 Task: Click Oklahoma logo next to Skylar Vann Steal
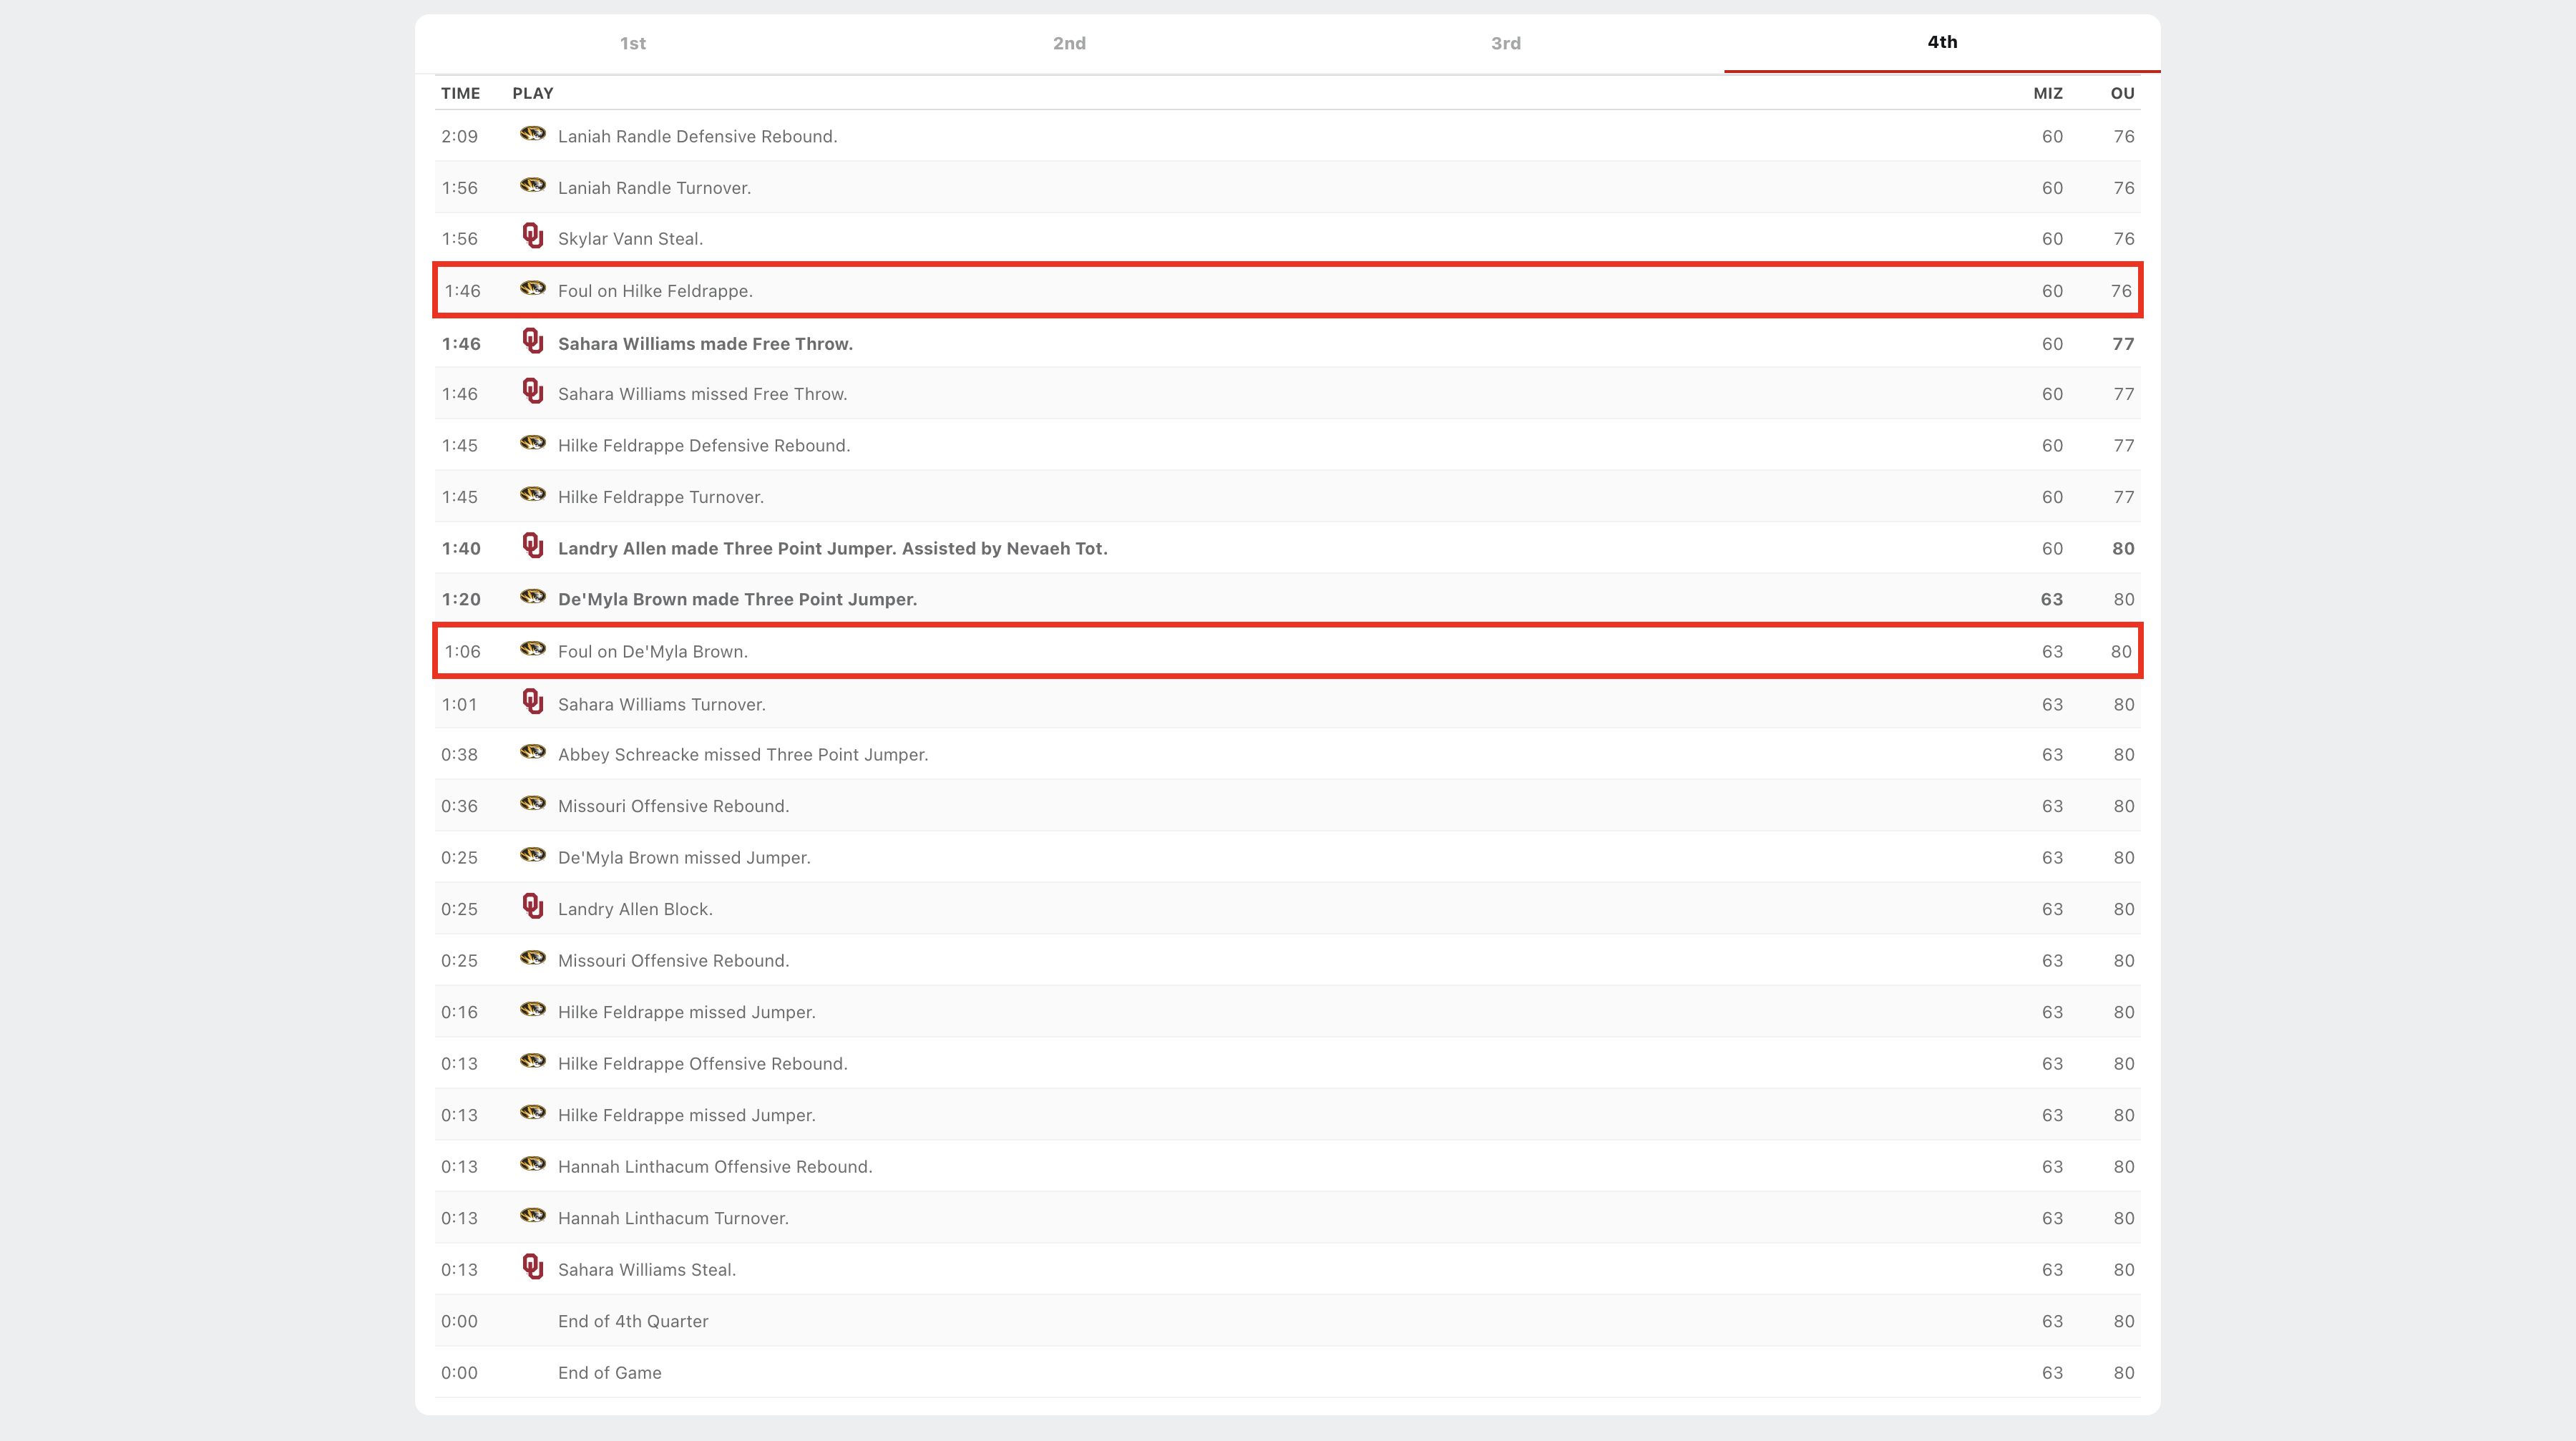click(x=533, y=237)
